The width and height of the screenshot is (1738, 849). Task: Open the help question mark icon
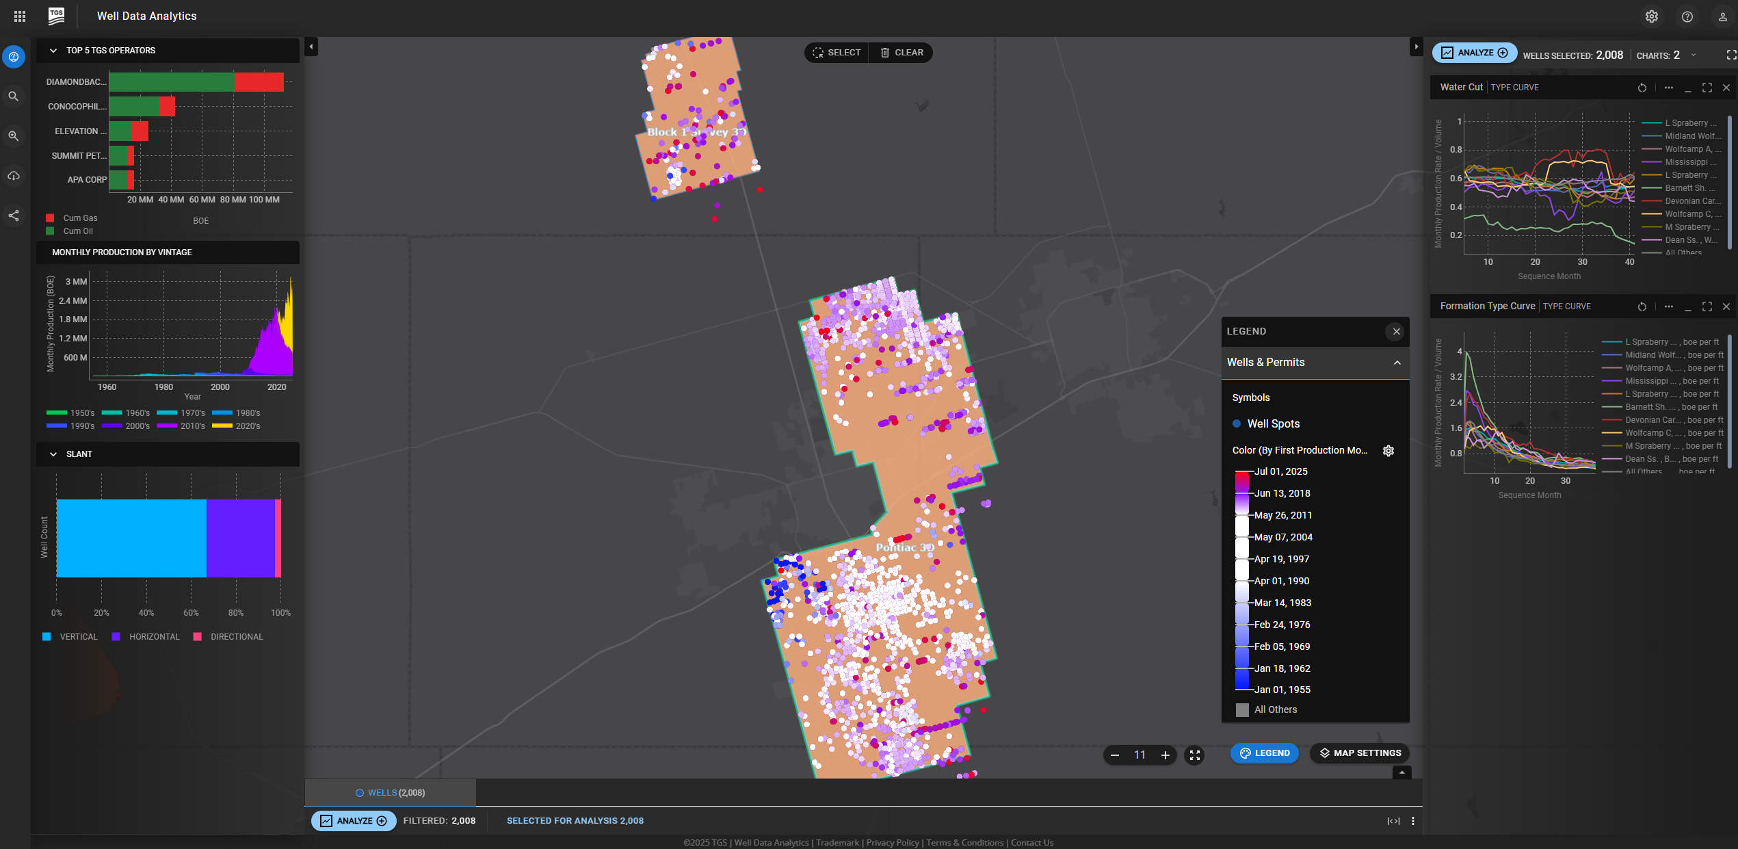tap(1687, 16)
